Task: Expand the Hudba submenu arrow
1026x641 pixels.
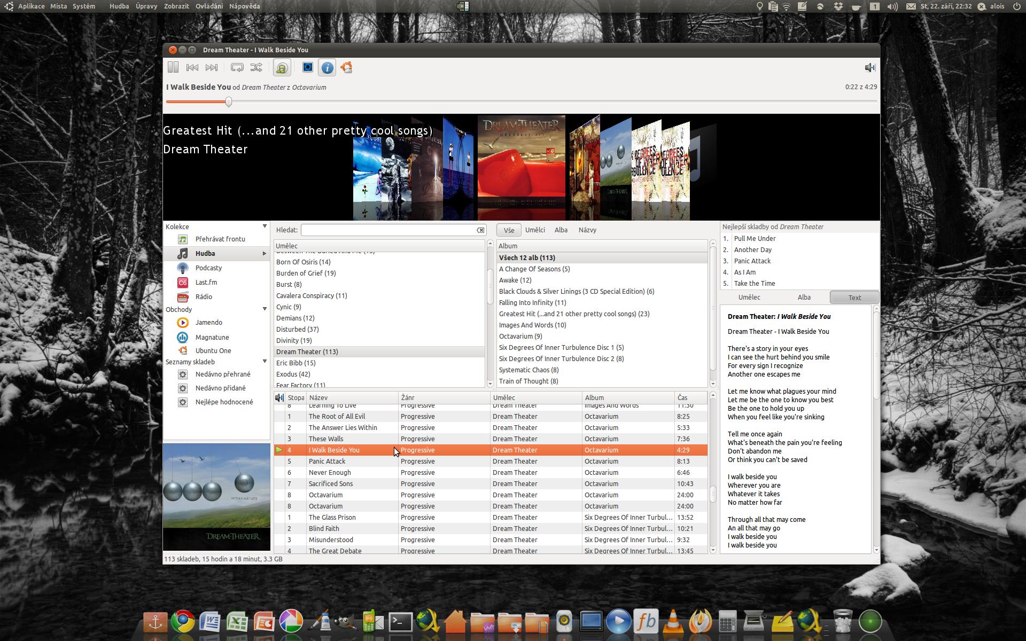Action: click(x=265, y=254)
